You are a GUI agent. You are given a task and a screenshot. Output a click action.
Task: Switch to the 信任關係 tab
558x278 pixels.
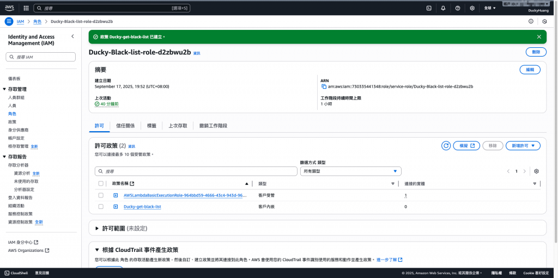[x=126, y=126]
